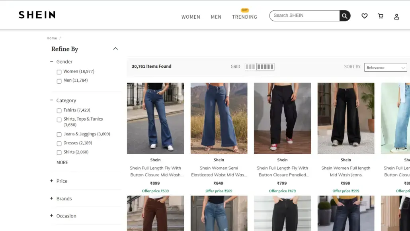Switch to five-column grid view

[x=265, y=67]
